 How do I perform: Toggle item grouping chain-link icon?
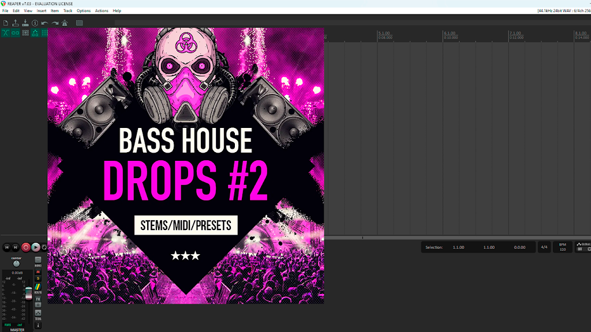pyautogui.click(x=16, y=33)
